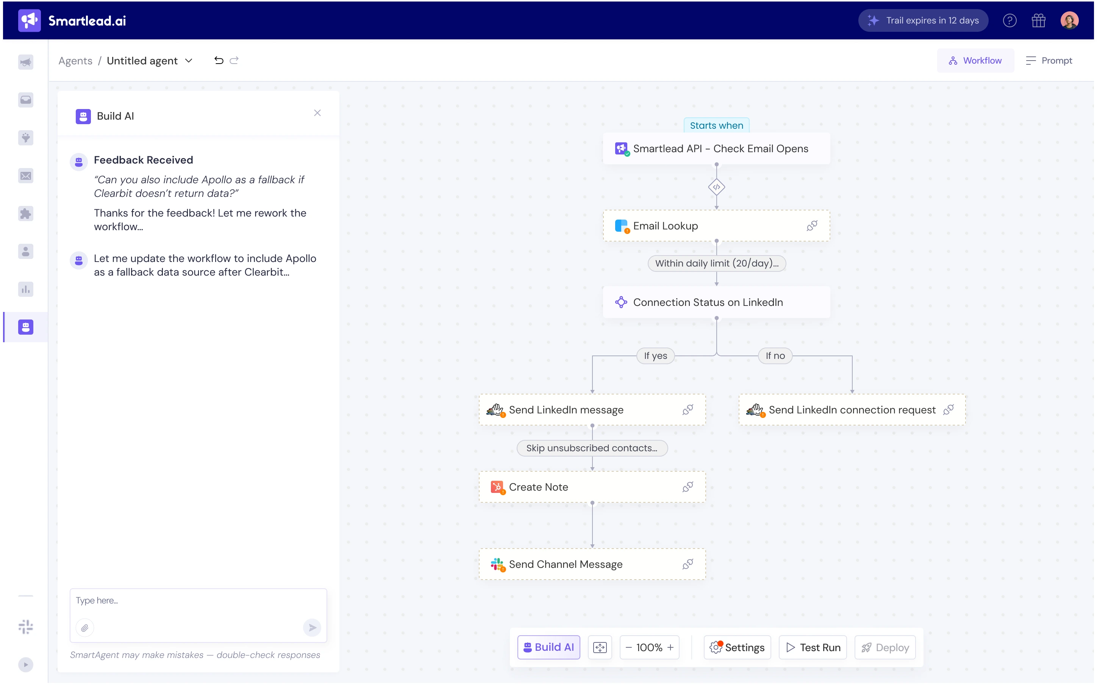Click the gift box icon
The width and height of the screenshot is (1097, 689).
point(1038,20)
